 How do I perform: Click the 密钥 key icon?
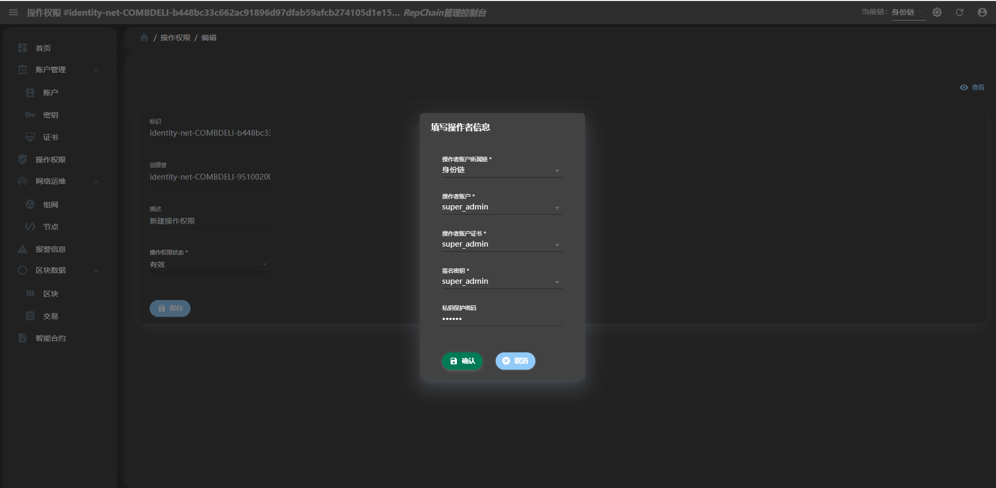point(30,115)
